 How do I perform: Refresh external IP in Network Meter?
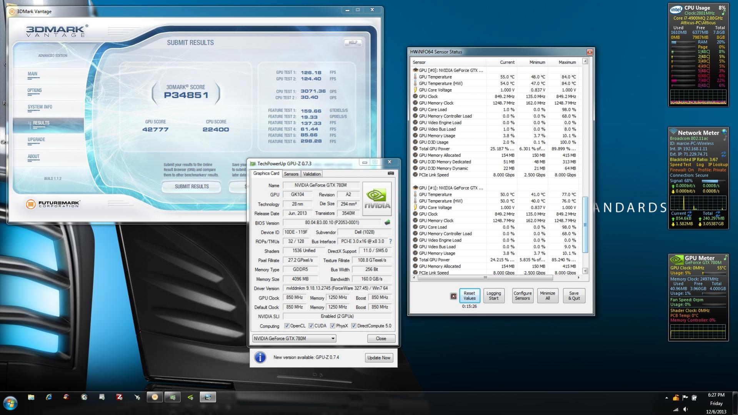(724, 154)
